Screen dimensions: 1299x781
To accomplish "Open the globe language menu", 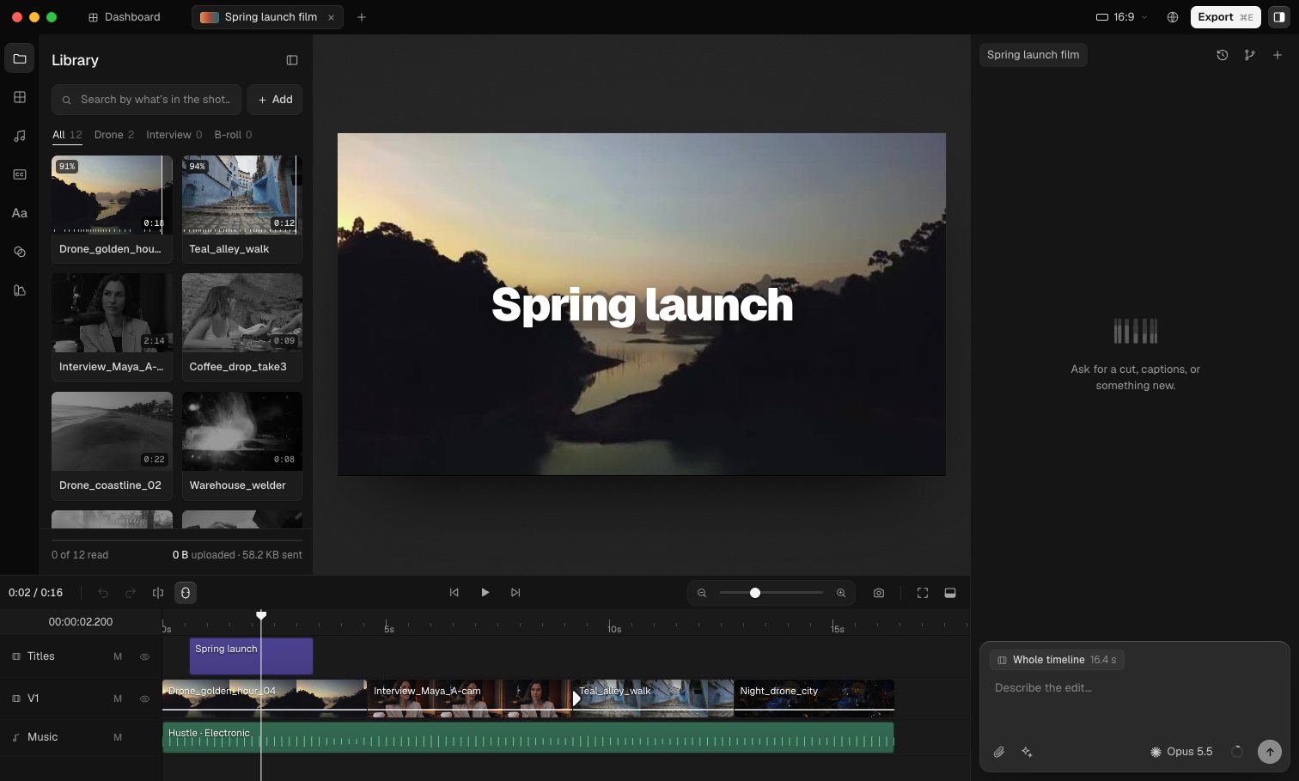I will point(1173,17).
